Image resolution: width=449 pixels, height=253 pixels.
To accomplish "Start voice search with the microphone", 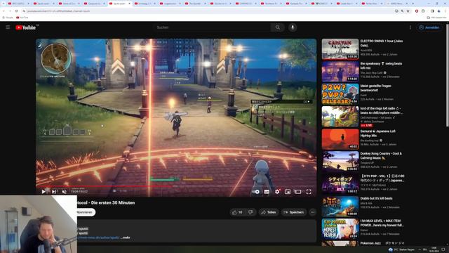I will (x=293, y=27).
